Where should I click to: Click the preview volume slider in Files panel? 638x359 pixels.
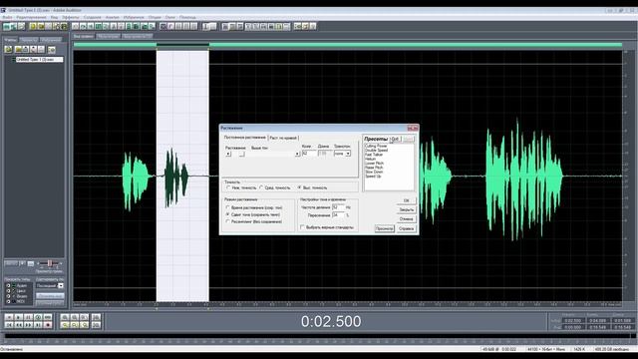[50, 263]
